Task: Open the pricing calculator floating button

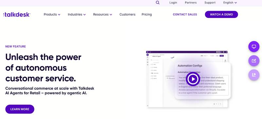Action: [254, 75]
